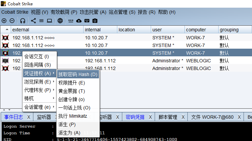Choose 执行 Mimikatz option

78,116
